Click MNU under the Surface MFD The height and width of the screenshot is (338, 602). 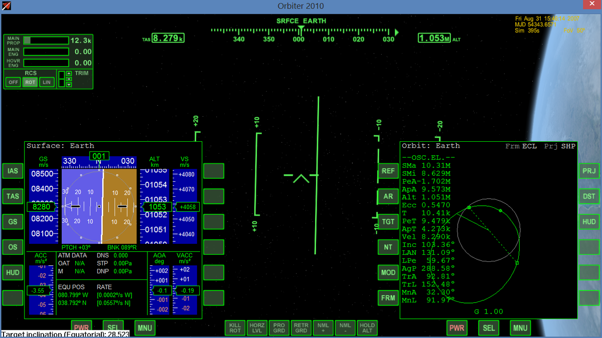(x=144, y=328)
